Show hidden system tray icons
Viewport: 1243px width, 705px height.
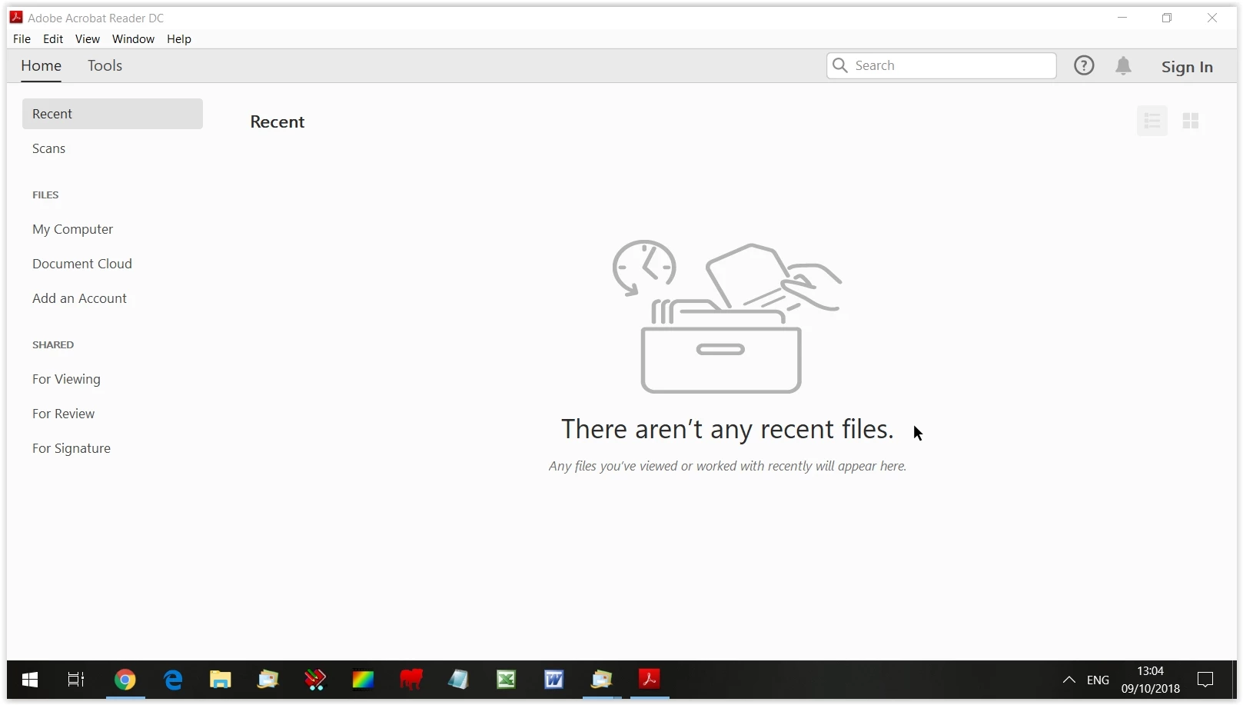click(x=1069, y=680)
